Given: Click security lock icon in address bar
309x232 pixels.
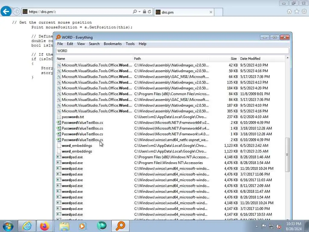Looking at the screenshot, I should coord(145,12).
